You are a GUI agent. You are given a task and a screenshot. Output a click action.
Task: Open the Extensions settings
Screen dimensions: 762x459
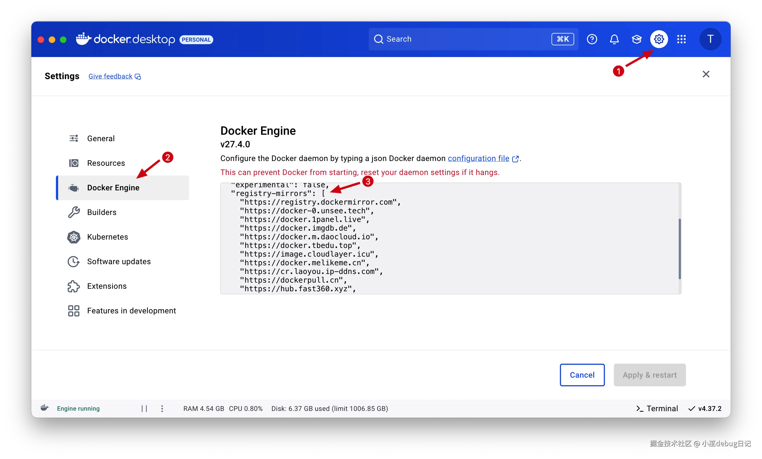[x=107, y=286]
